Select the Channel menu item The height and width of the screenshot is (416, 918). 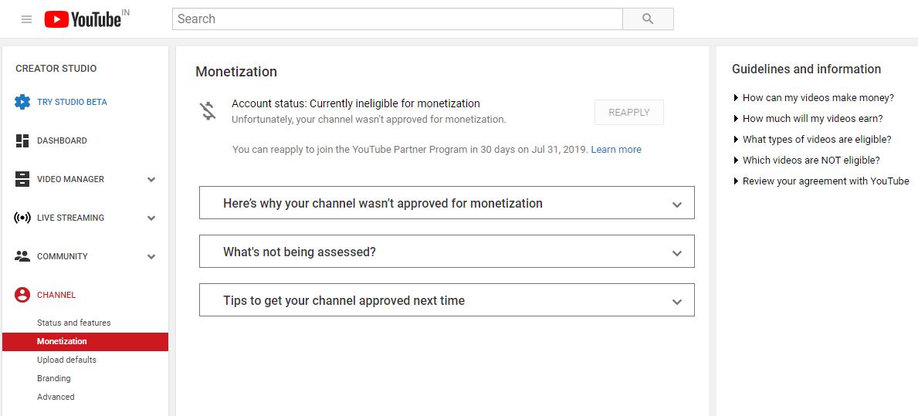pos(56,295)
